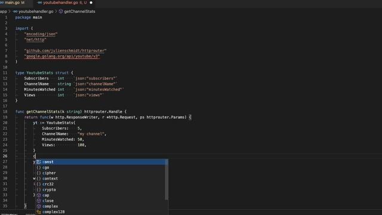Click the symbol icon before getChannelStats breadcrumb
Viewport: 382px width, 215px height.
[x=61, y=11]
